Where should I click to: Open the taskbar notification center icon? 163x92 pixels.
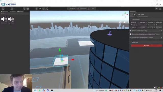(160, 90)
